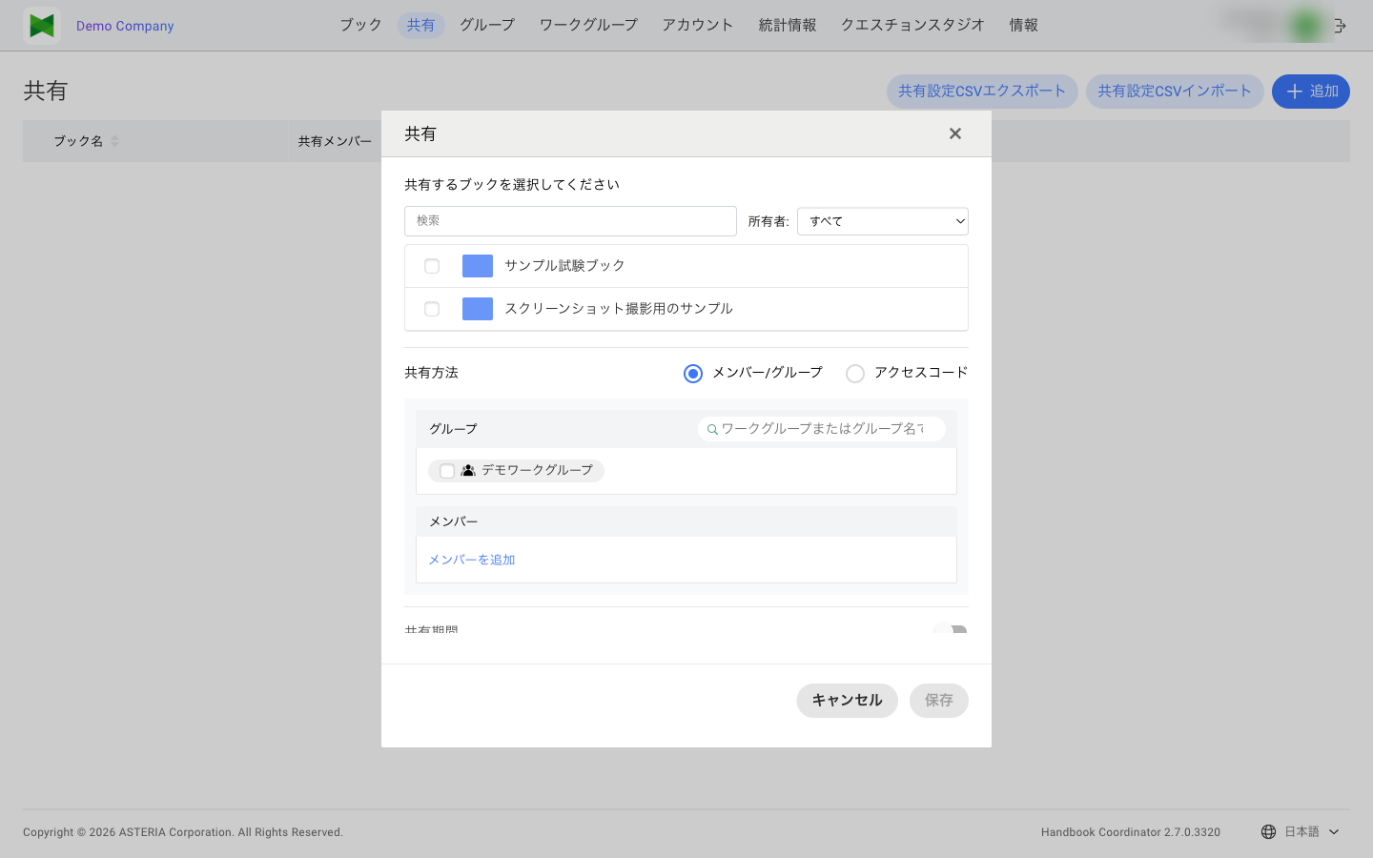Click 共有設定CSVエクスポート button
This screenshot has width=1373, height=858.
982,92
